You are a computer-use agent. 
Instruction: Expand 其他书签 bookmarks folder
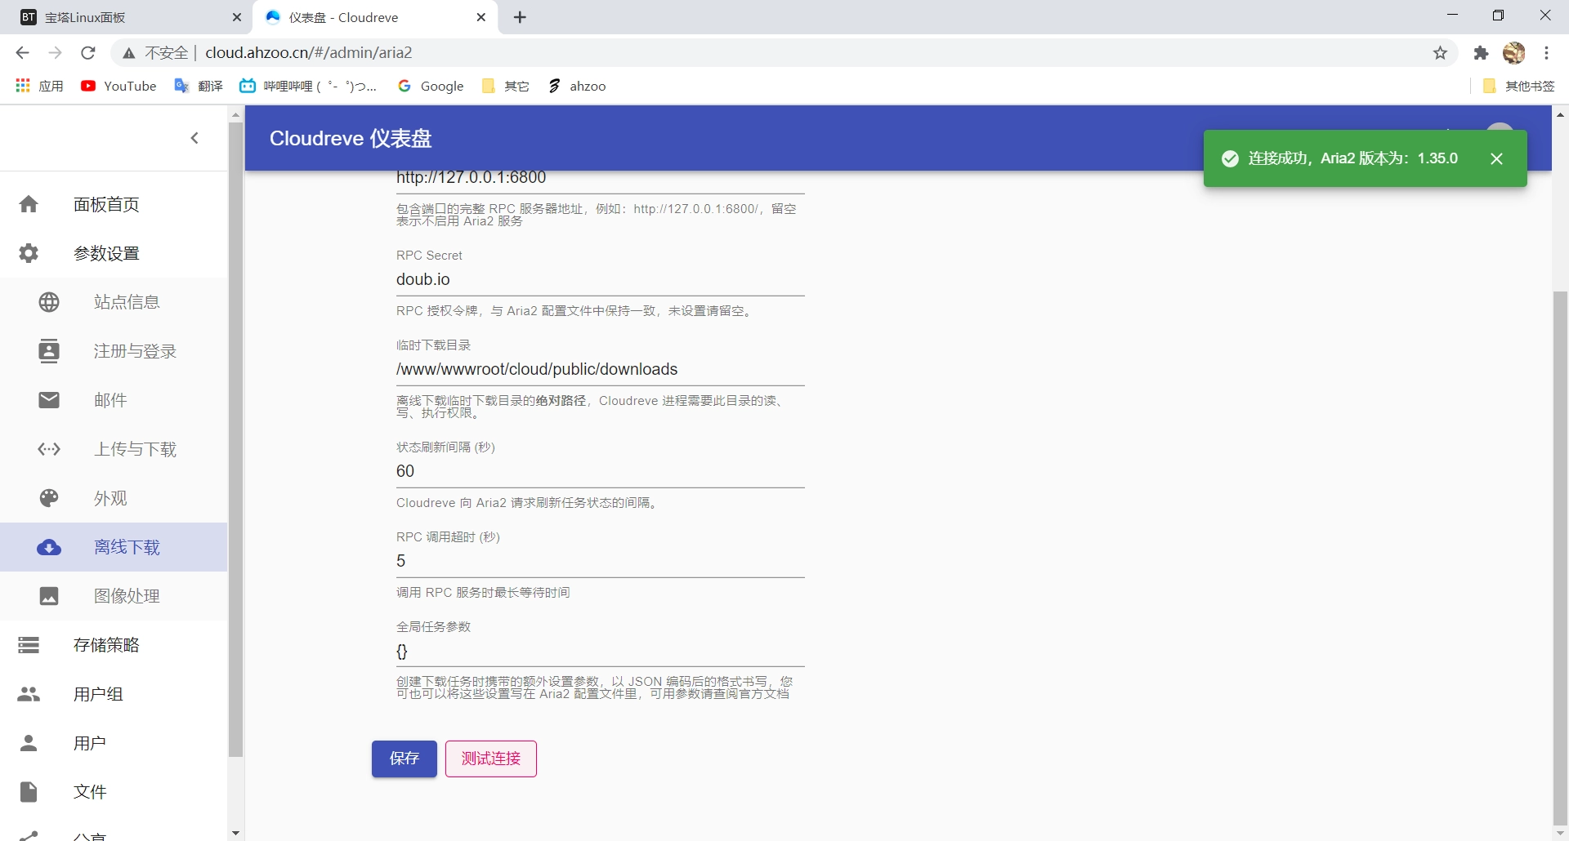coord(1519,86)
